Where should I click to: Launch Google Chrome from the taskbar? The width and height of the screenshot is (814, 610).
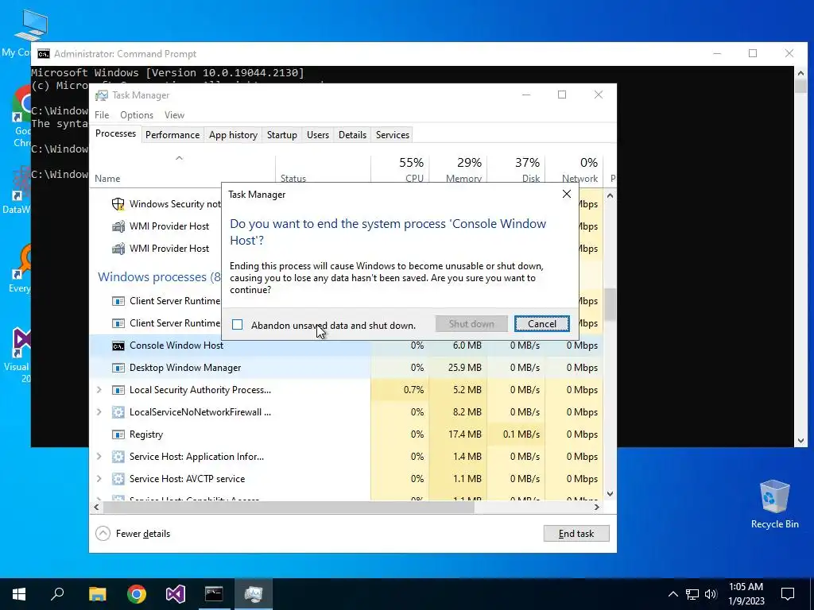(x=137, y=594)
